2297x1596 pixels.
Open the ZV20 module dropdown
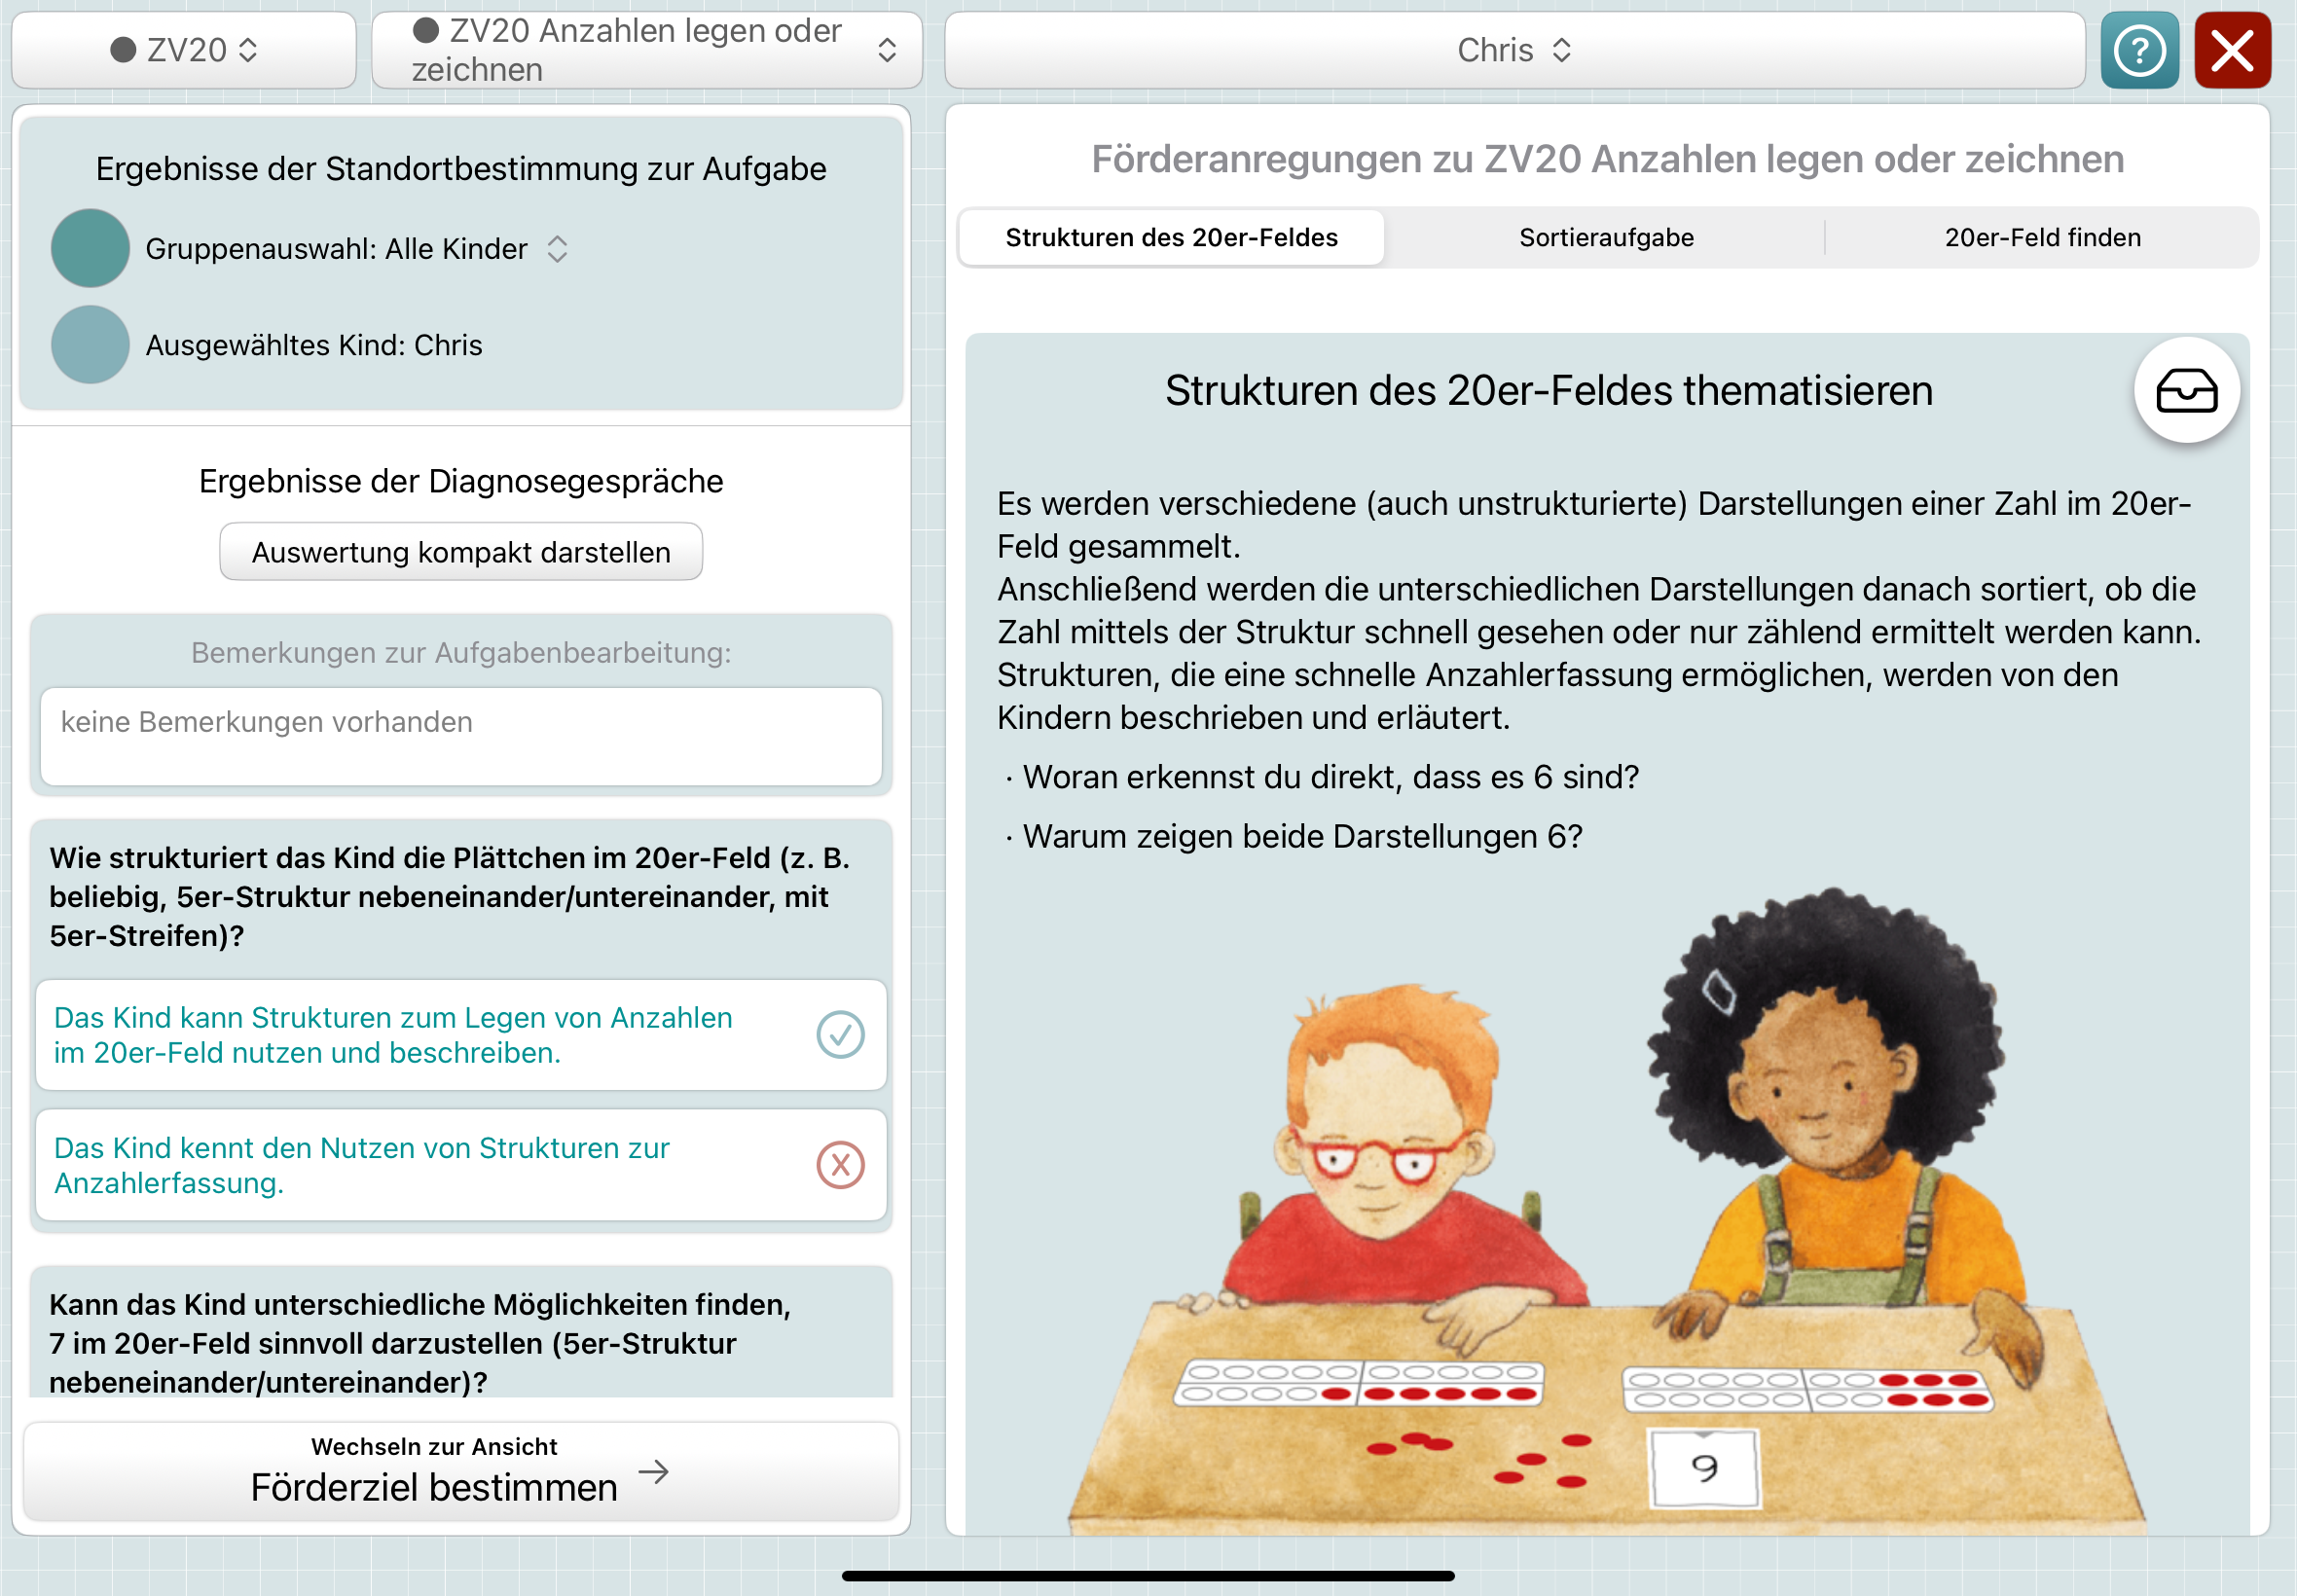pyautogui.click(x=184, y=50)
